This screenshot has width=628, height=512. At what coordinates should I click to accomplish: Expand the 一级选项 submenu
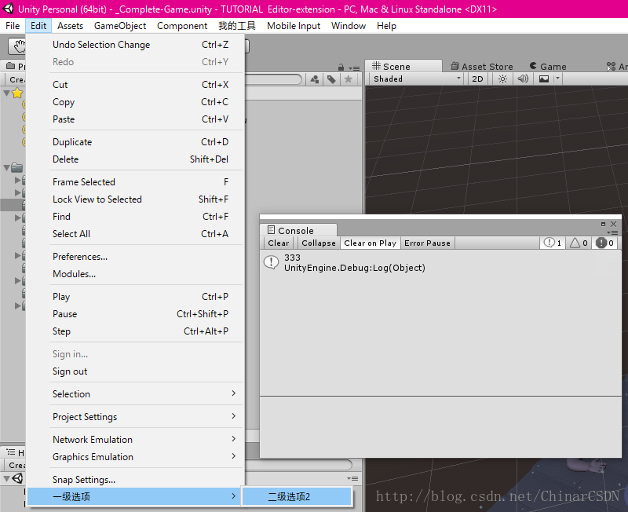[x=135, y=497]
